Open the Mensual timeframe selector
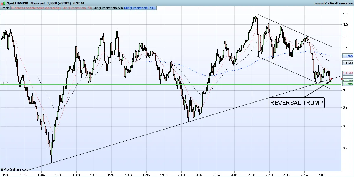 (37, 3)
